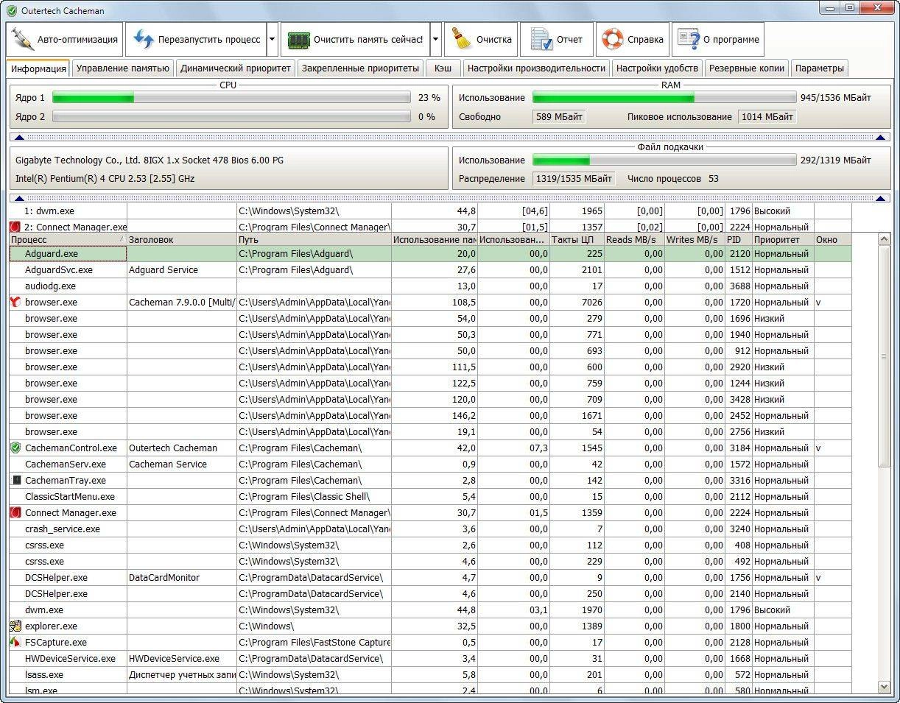Click left triangle on splitter below hardware info
Screen dimensions: 900x703
tap(19, 198)
